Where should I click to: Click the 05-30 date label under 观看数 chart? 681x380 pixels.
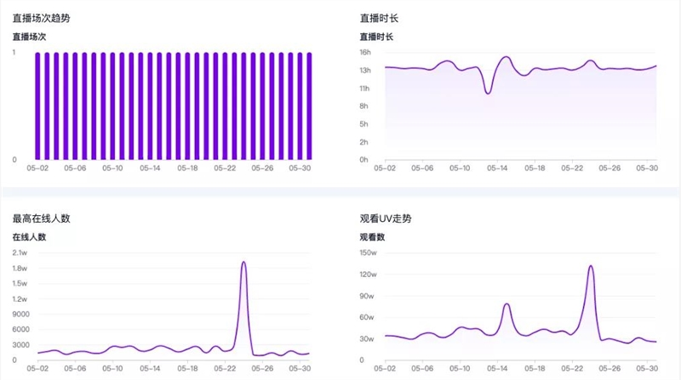click(x=647, y=369)
